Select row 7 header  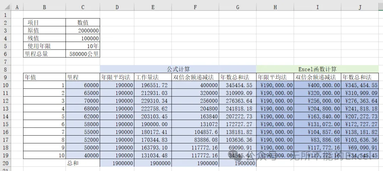pos(5,62)
